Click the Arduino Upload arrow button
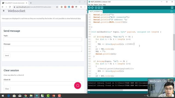The height and width of the screenshot is (98, 175). (92, 8)
